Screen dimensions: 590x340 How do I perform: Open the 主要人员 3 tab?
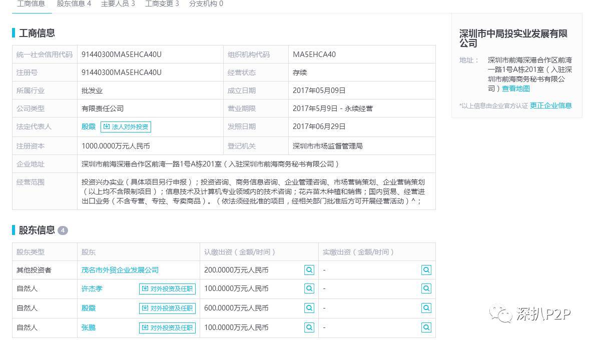(118, 4)
